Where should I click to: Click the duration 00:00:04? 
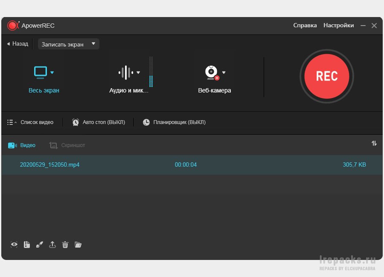point(186,164)
